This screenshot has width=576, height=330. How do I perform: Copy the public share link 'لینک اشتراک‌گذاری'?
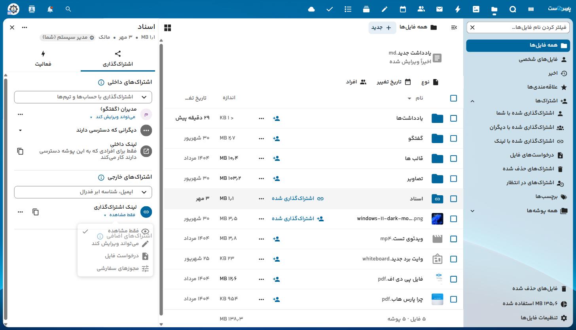(36, 212)
